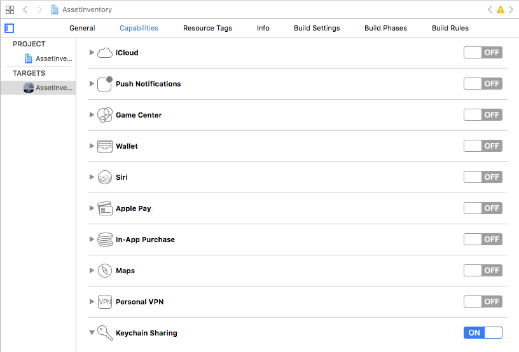
Task: Expand the iCloud section
Action: pos(92,53)
